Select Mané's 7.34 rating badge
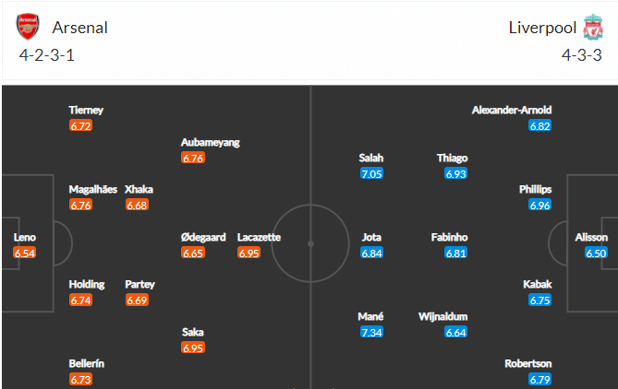This screenshot has width=618, height=389. click(x=371, y=333)
